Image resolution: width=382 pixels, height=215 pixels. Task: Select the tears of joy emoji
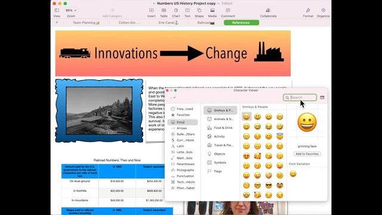tap(269, 126)
